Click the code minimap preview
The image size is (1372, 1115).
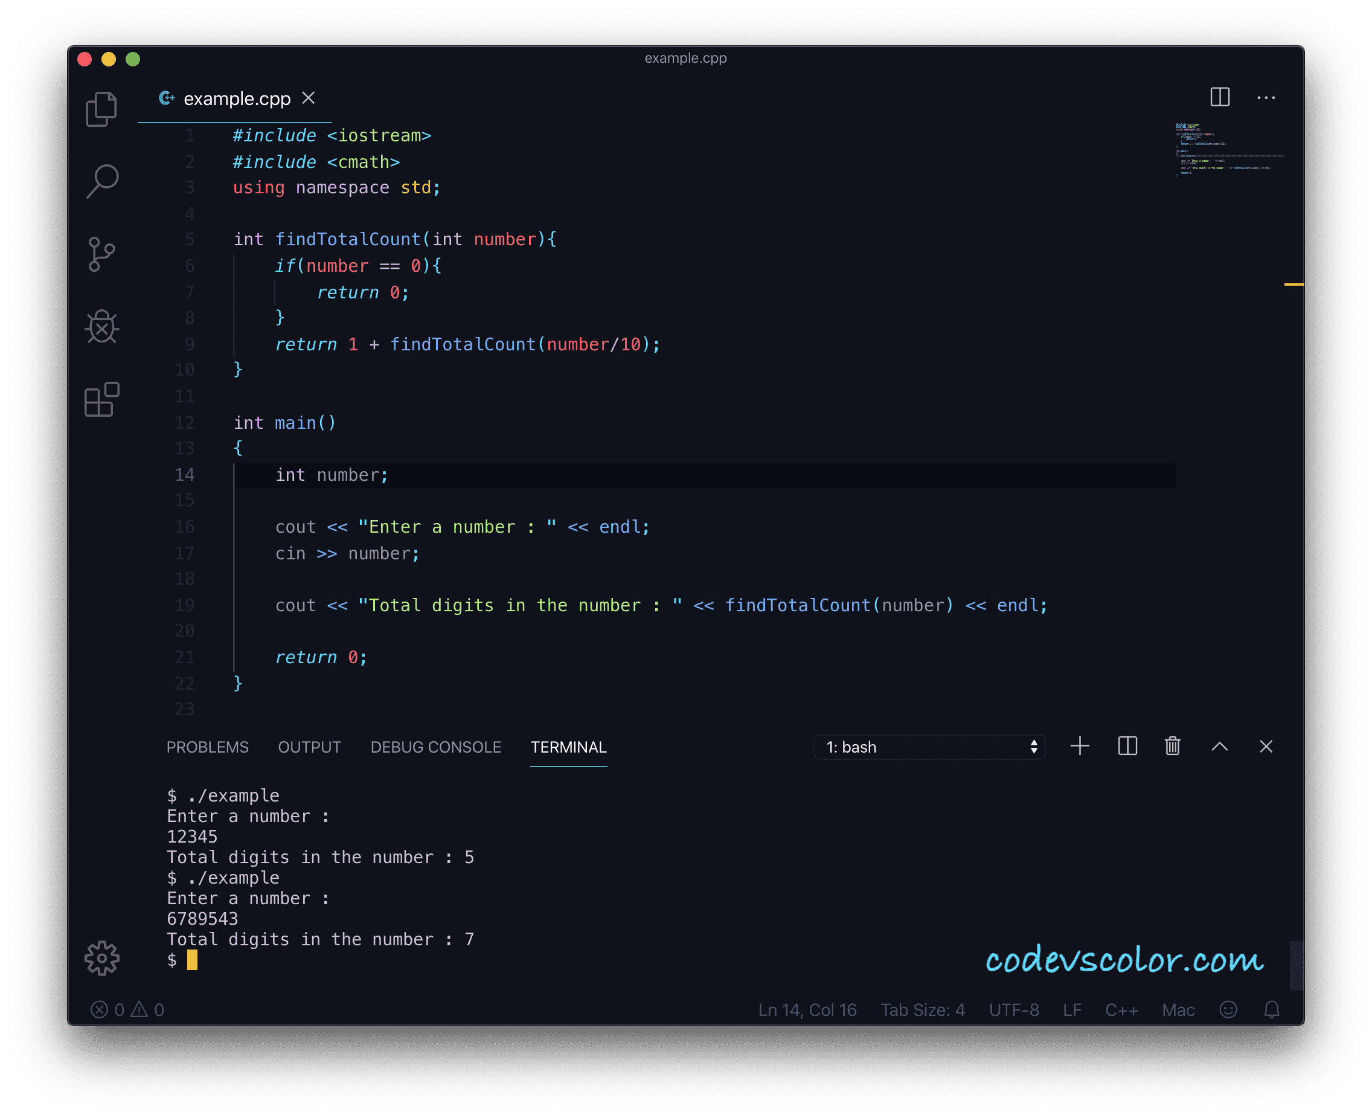coord(1228,149)
